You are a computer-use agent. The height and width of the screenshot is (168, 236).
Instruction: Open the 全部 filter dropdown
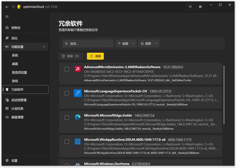126,44
